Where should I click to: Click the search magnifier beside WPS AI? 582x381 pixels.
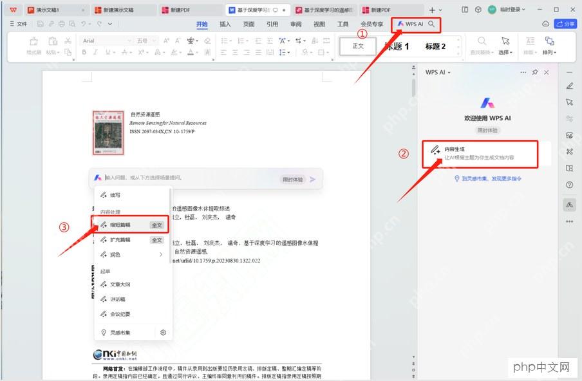pyautogui.click(x=431, y=24)
